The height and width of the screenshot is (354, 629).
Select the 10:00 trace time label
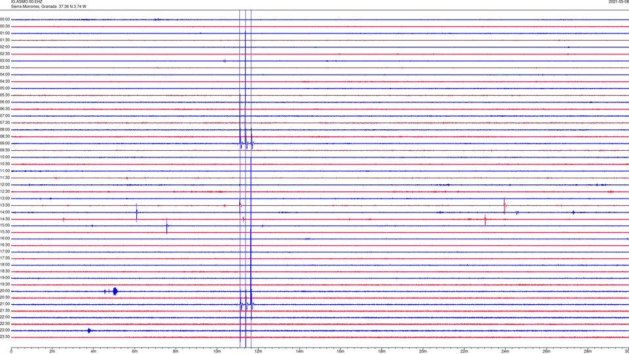pos(5,157)
